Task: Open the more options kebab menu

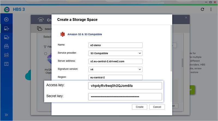Action: 211,9
